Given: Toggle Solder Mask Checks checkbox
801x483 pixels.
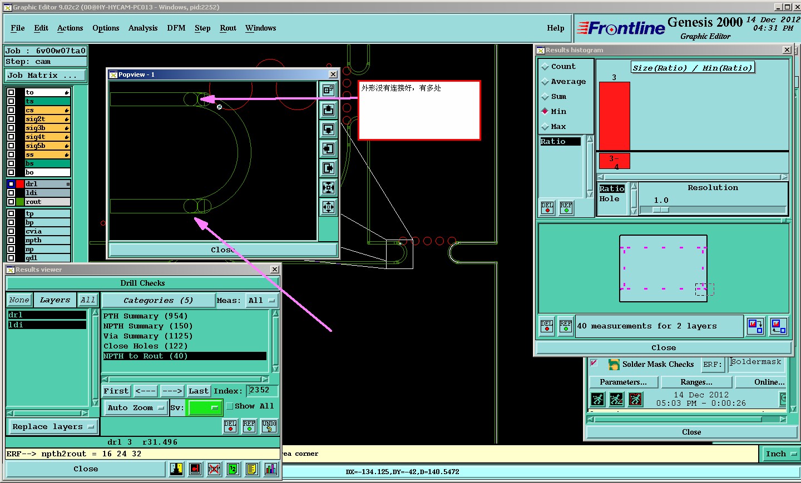Looking at the screenshot, I should pos(594,363).
